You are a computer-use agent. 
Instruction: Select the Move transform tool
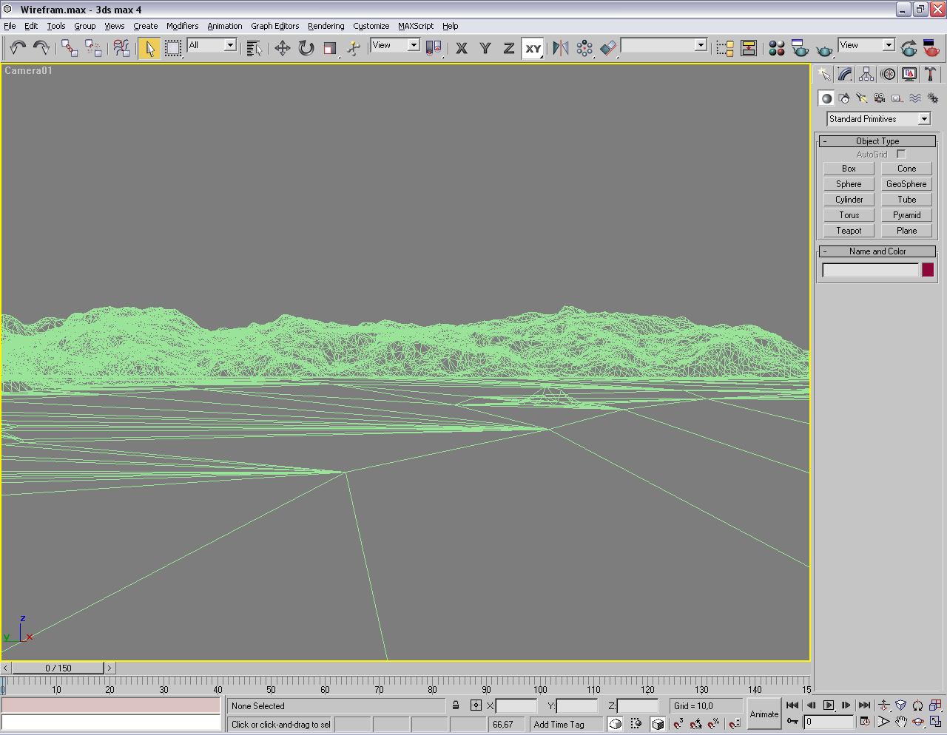point(282,49)
